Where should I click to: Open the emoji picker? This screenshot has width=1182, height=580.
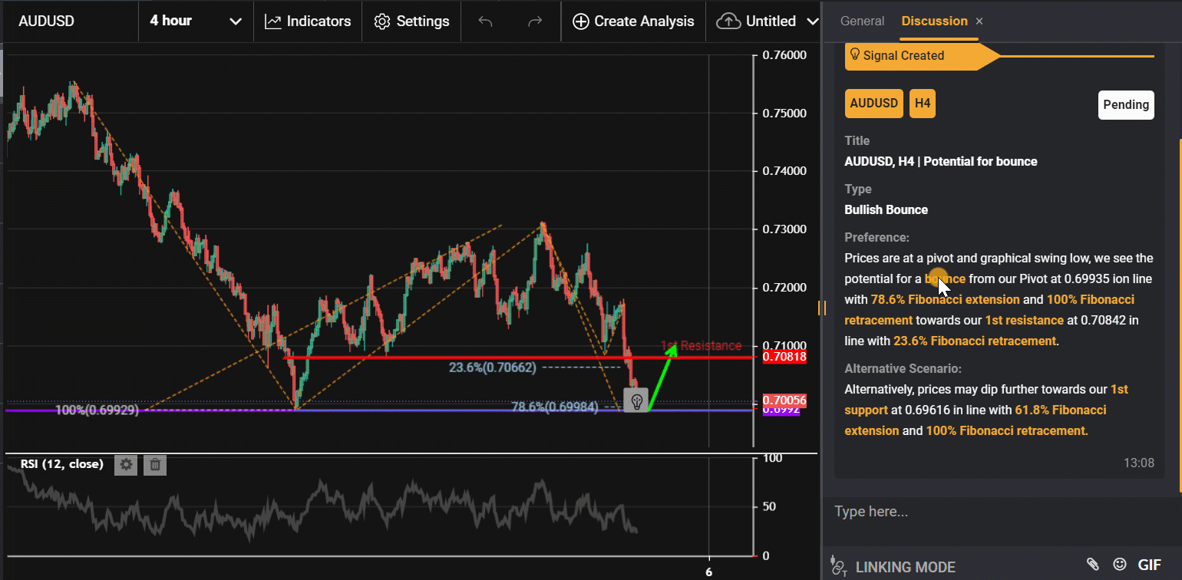click(1121, 565)
